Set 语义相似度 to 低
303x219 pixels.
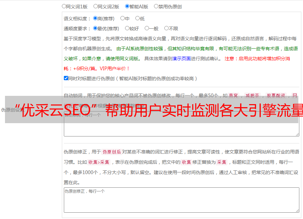point(137,18)
